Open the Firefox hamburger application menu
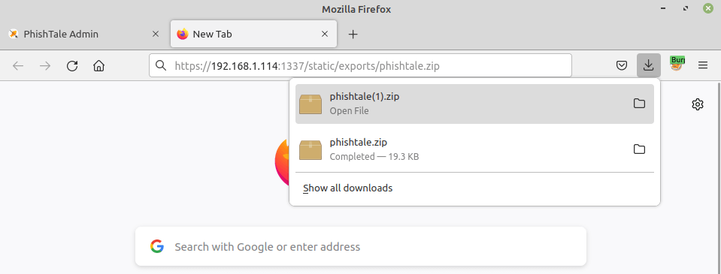 (x=703, y=65)
